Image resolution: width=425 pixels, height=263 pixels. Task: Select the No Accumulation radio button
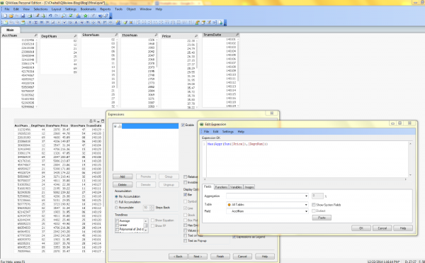click(116, 196)
